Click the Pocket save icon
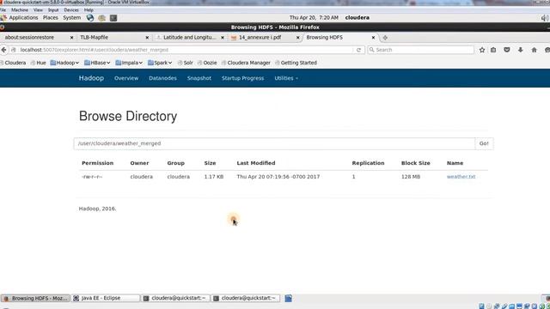The height and width of the screenshot is (309, 550). tap(507, 50)
